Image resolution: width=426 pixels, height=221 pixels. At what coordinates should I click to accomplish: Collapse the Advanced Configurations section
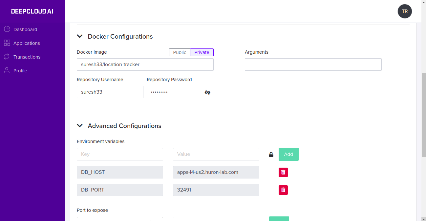click(x=80, y=126)
